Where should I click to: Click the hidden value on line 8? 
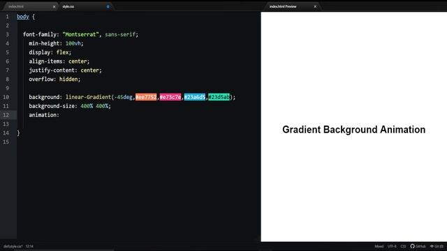68,79
